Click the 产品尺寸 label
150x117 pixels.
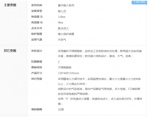(x=37, y=73)
